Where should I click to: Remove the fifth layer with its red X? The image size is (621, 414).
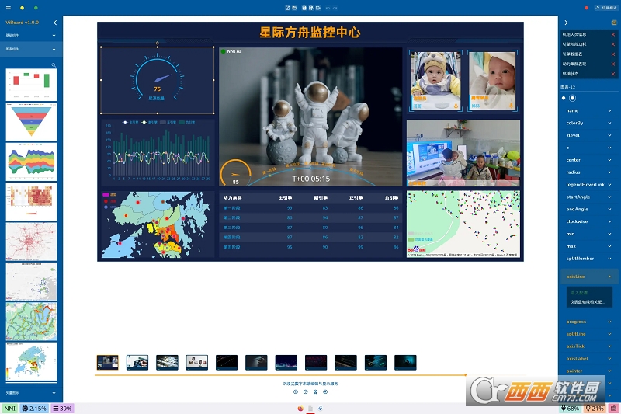(x=613, y=74)
